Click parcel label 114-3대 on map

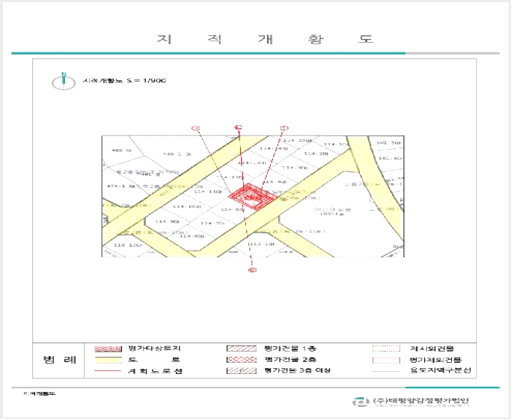[295, 168]
